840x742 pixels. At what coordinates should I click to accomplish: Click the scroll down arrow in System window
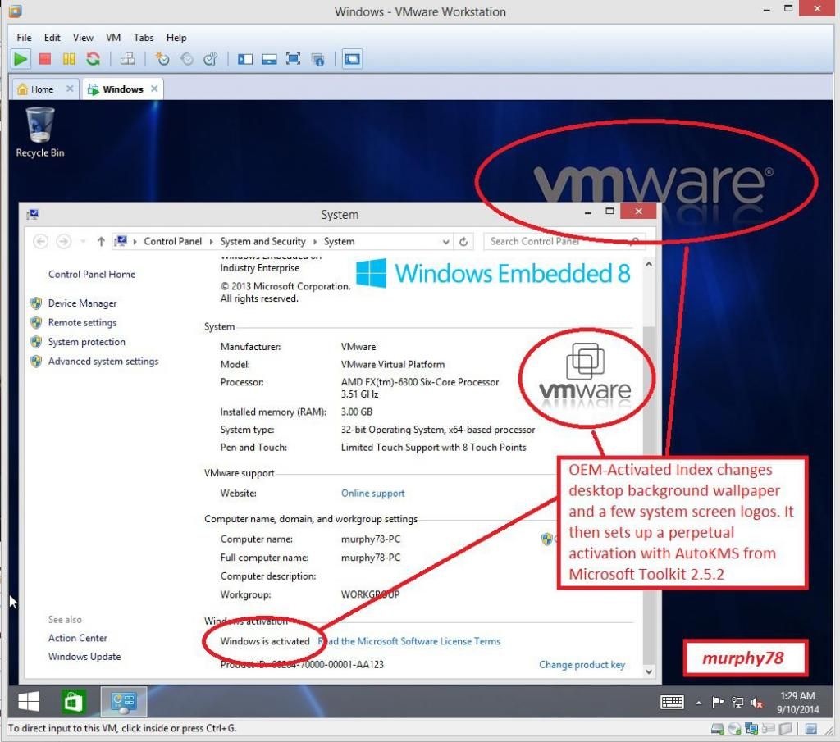tap(649, 671)
